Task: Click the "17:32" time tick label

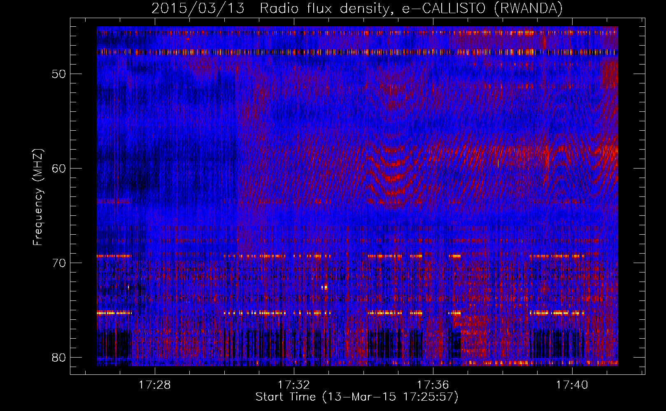Action: (x=294, y=385)
